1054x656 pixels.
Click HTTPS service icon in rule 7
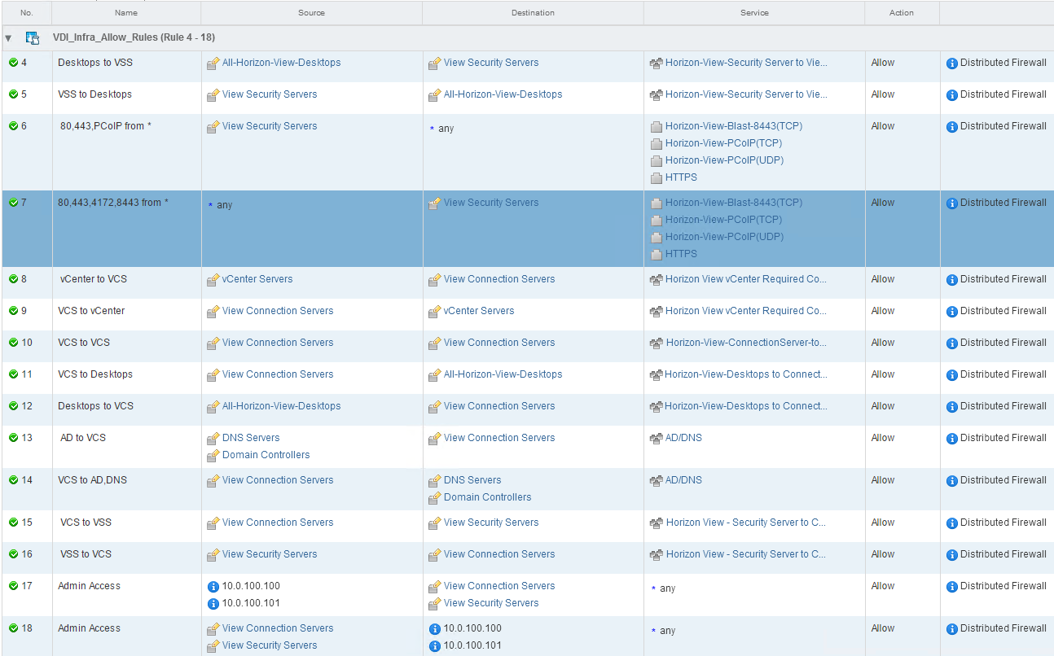[x=657, y=254]
